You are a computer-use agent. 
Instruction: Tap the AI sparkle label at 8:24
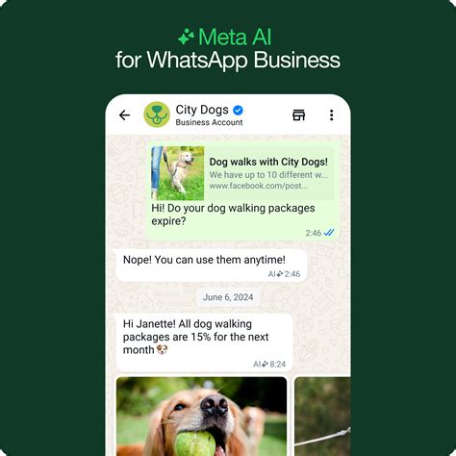pyautogui.click(x=261, y=364)
